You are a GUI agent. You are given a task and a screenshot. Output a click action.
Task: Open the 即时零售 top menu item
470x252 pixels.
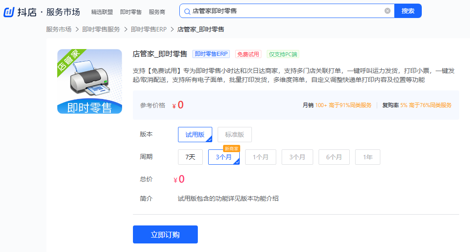[x=131, y=12]
